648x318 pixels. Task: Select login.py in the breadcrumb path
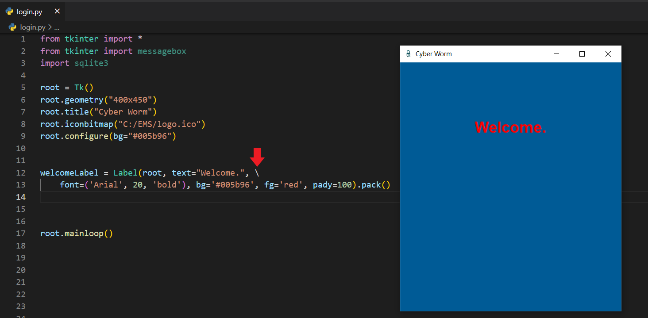pyautogui.click(x=33, y=27)
